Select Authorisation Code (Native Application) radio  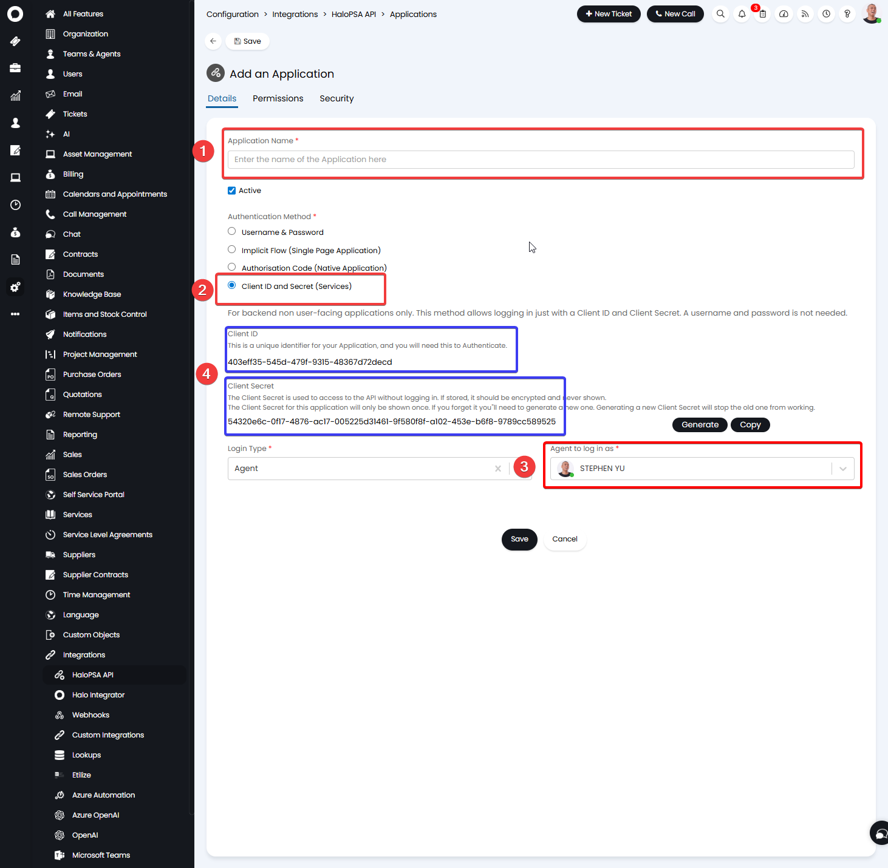(231, 267)
